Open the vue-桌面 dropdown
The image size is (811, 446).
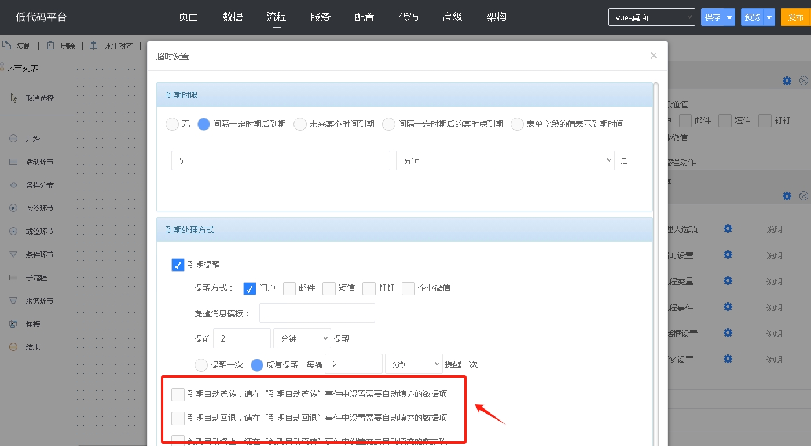point(651,17)
